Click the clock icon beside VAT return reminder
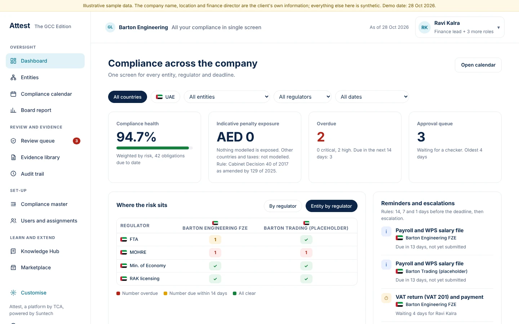This screenshot has height=324, width=519. coord(386,298)
